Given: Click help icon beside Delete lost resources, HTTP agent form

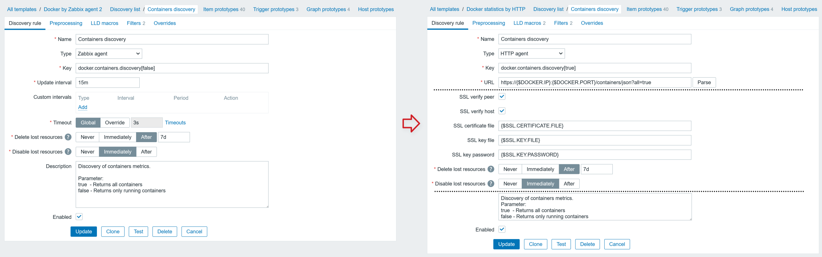Looking at the screenshot, I should coord(491,169).
